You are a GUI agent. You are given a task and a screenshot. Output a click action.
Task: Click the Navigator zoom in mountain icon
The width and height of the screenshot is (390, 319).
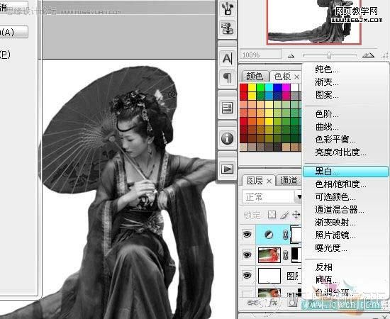368,55
